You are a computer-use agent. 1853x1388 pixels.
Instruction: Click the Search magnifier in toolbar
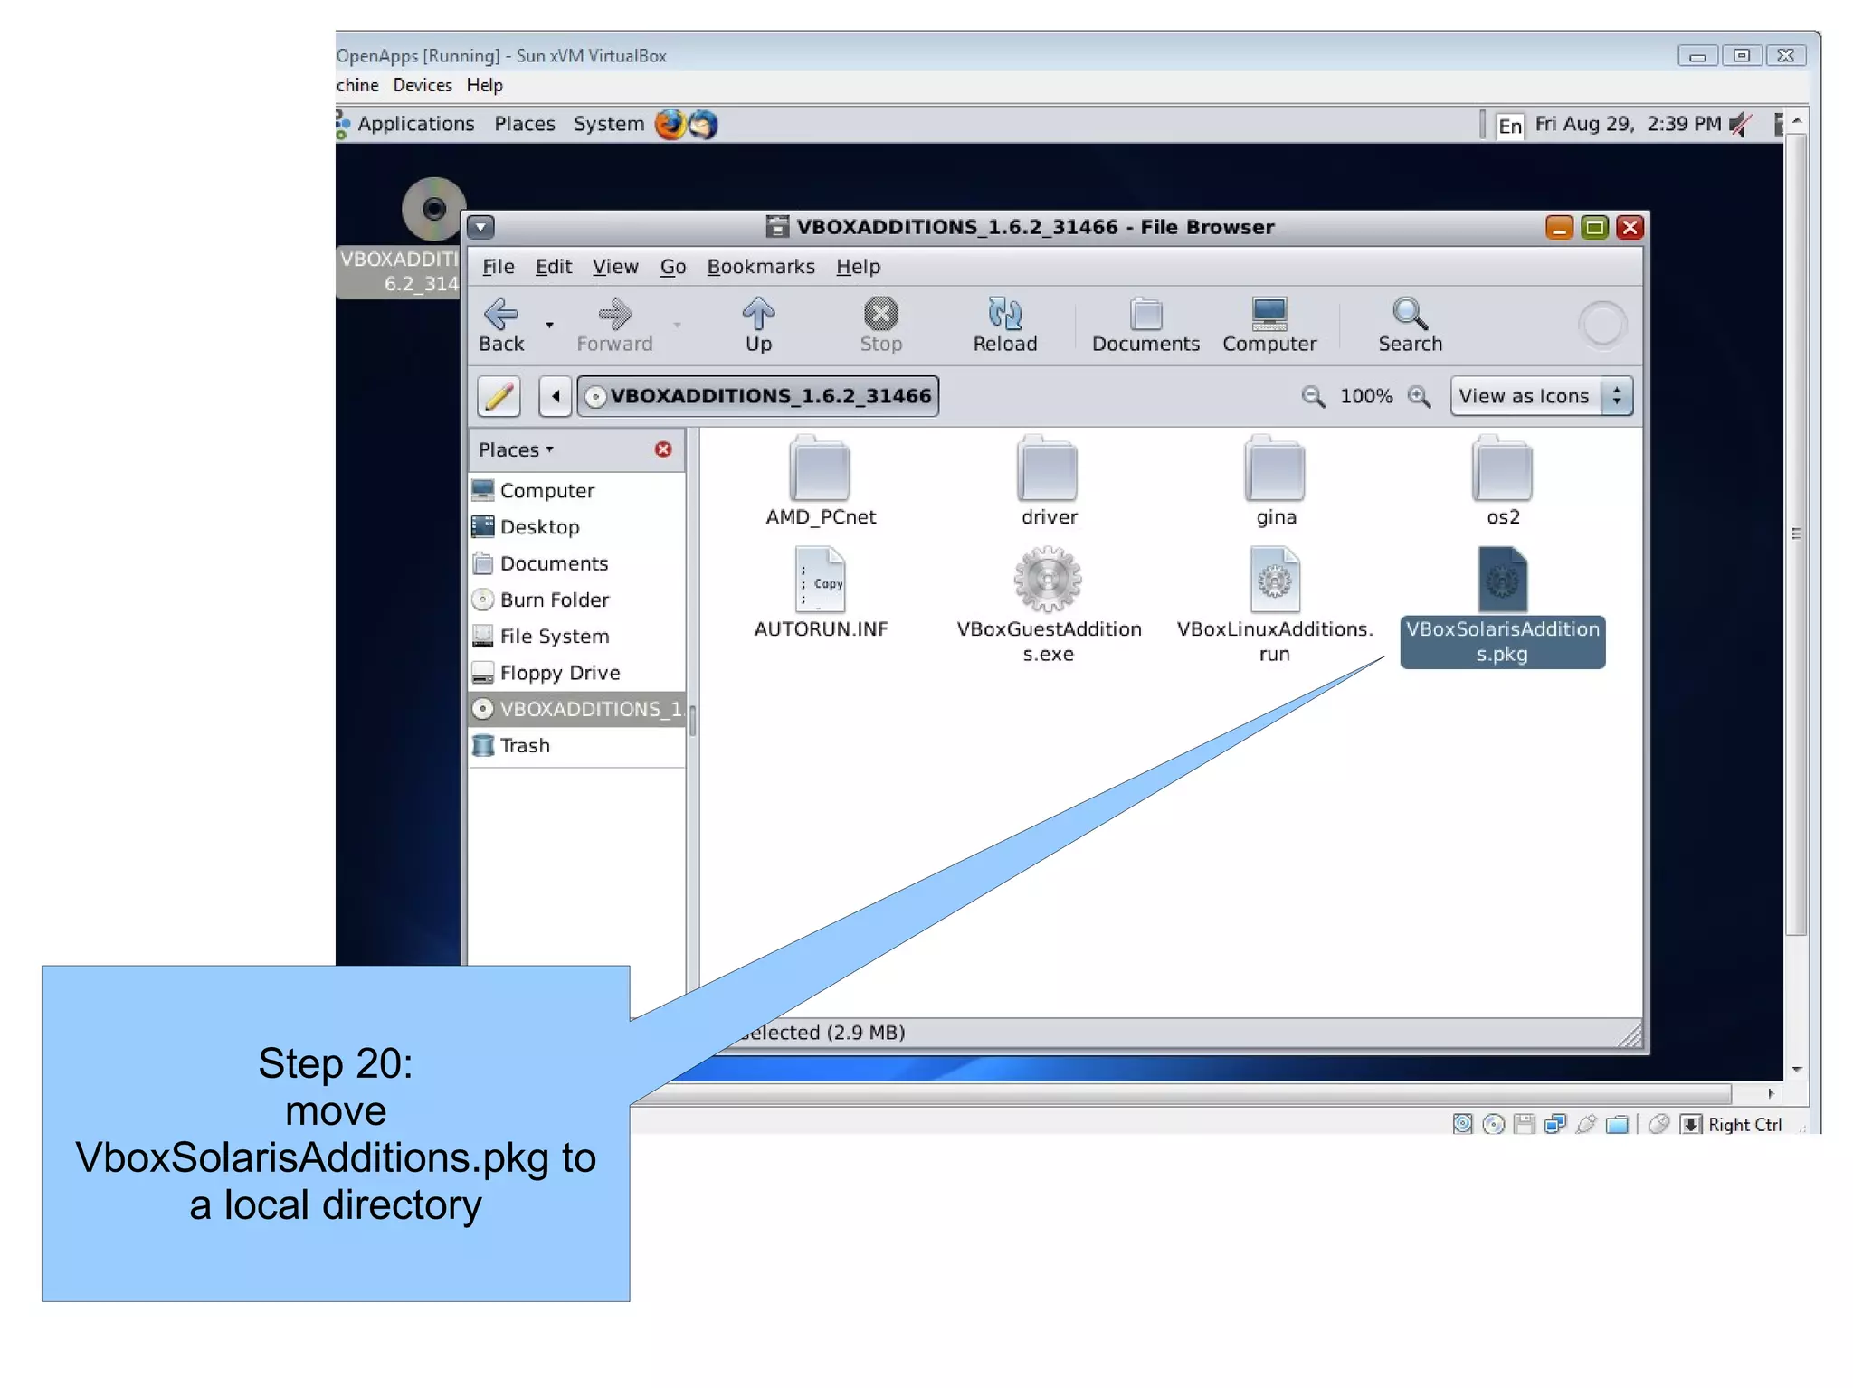[x=1410, y=326]
